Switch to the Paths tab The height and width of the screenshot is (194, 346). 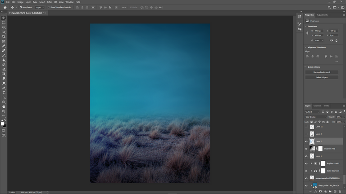[327, 106]
